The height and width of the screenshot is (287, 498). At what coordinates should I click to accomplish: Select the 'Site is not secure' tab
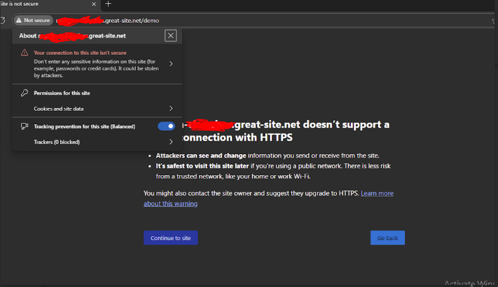coord(40,4)
